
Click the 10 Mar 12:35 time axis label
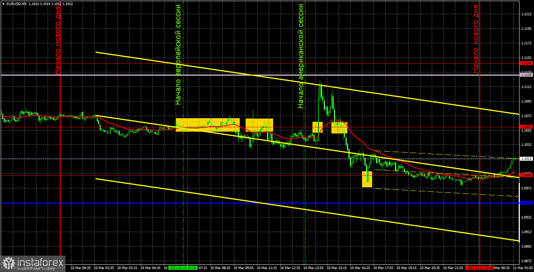point(290,268)
